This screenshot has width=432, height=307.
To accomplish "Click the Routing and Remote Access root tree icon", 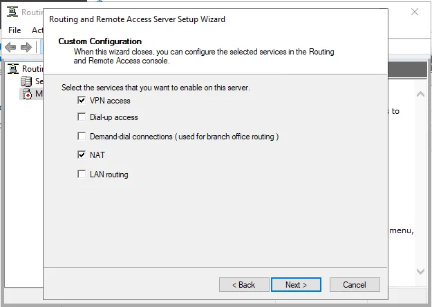I will pos(13,69).
